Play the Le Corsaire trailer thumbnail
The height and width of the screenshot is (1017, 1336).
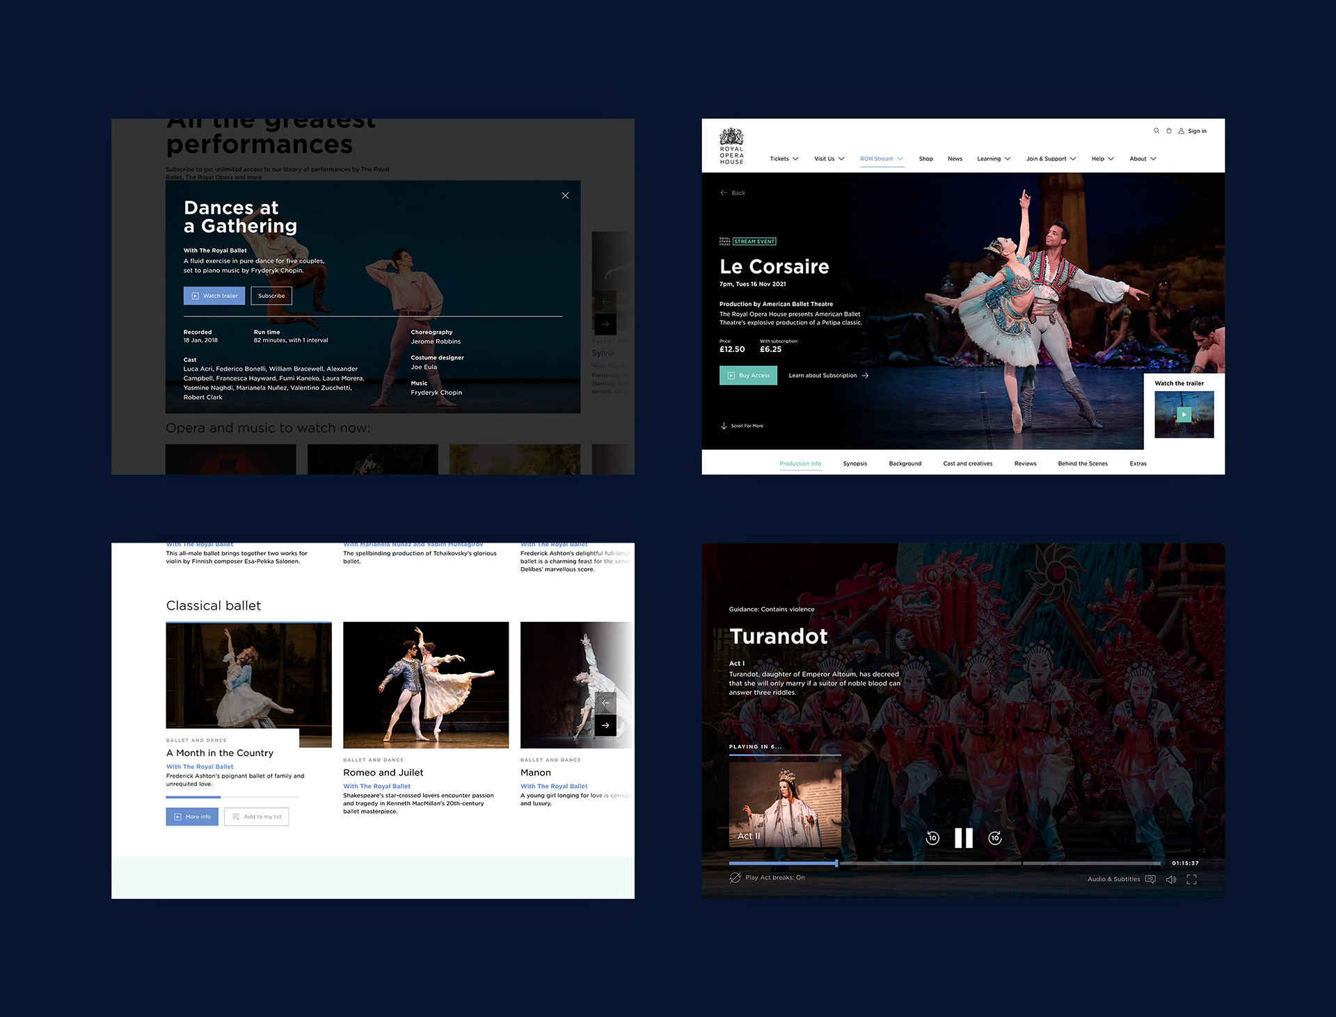click(x=1184, y=415)
